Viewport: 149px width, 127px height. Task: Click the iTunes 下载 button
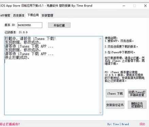pos(115,93)
